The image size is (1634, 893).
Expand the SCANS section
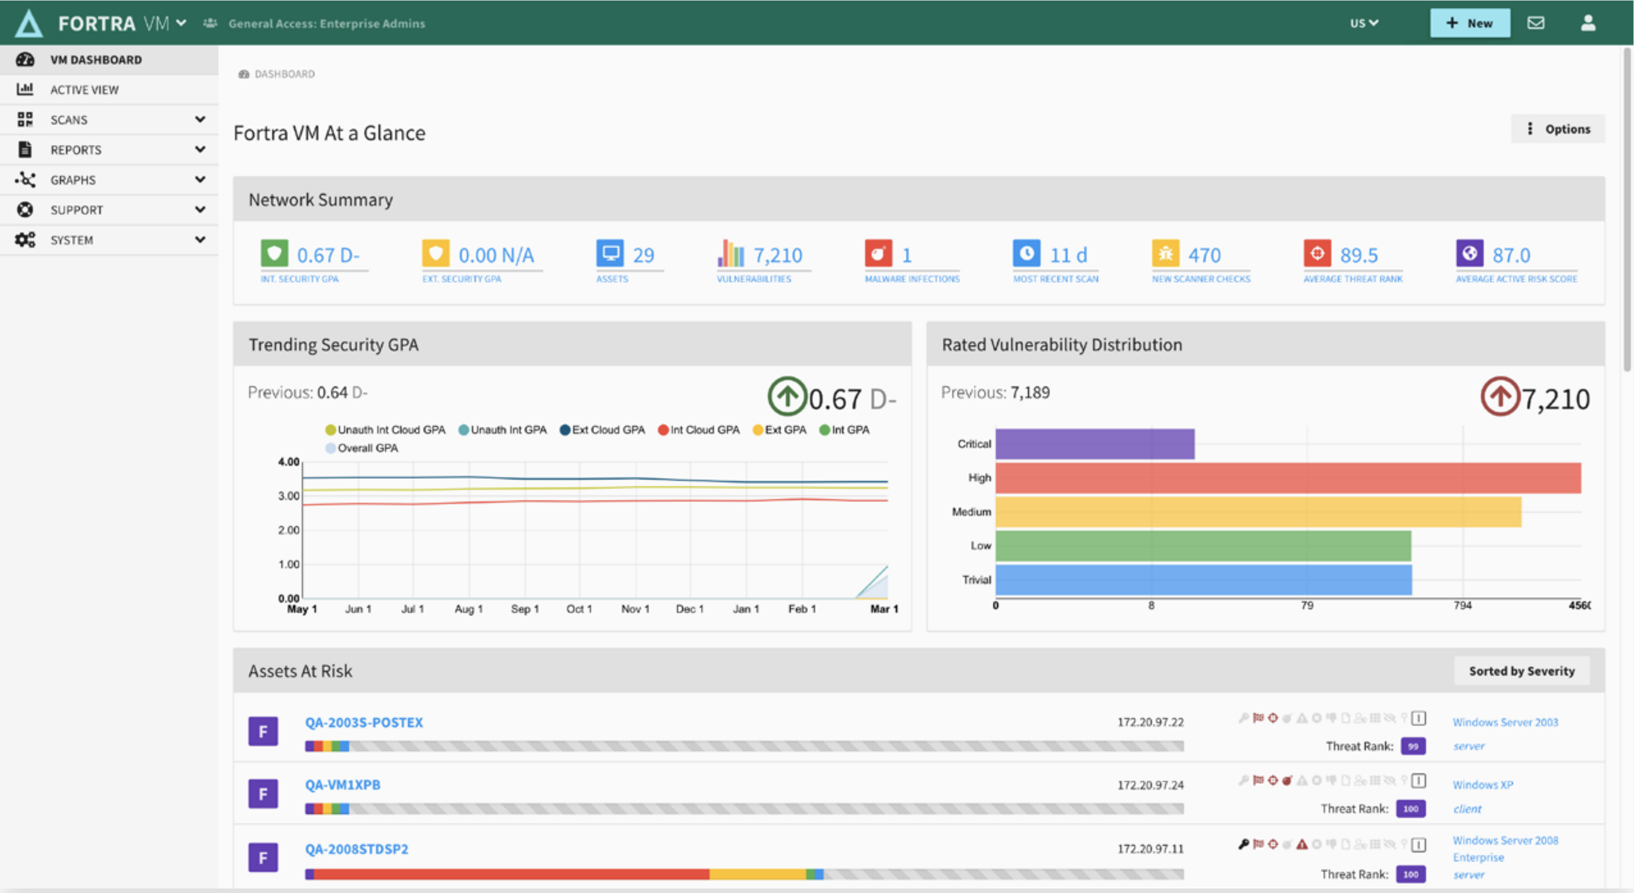tap(201, 119)
